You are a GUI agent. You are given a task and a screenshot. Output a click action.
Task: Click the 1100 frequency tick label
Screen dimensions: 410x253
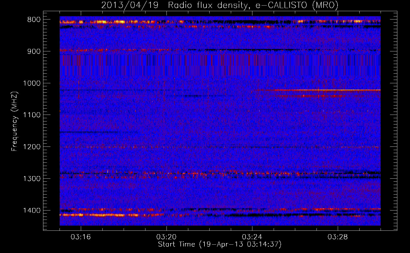point(32,115)
